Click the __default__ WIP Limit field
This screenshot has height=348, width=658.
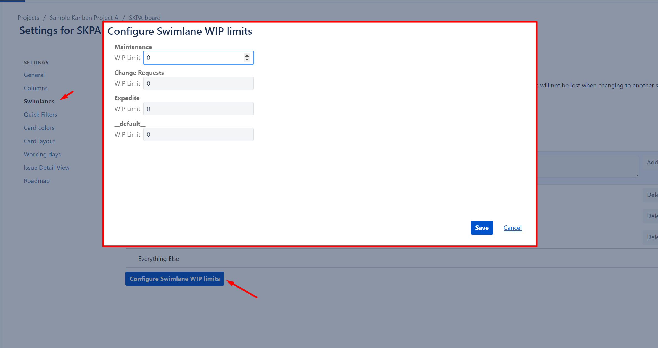(198, 134)
